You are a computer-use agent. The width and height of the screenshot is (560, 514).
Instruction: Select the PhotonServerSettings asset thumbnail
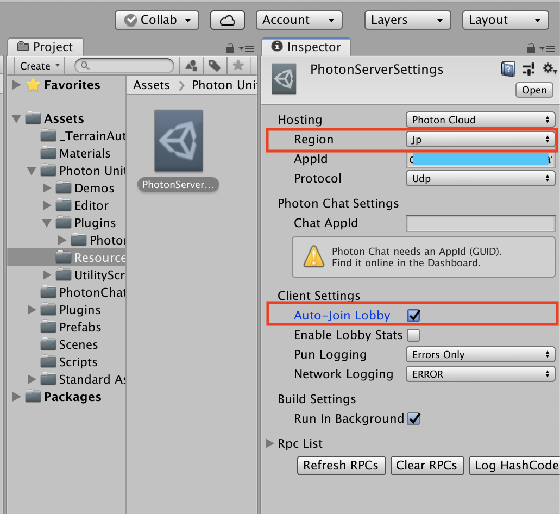click(x=179, y=141)
